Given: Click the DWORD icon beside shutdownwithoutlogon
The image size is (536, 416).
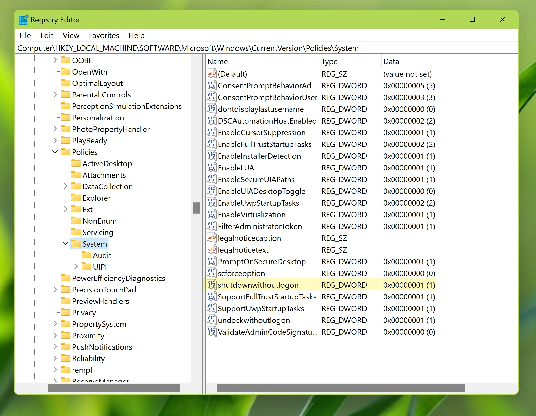Looking at the screenshot, I should tap(212, 285).
